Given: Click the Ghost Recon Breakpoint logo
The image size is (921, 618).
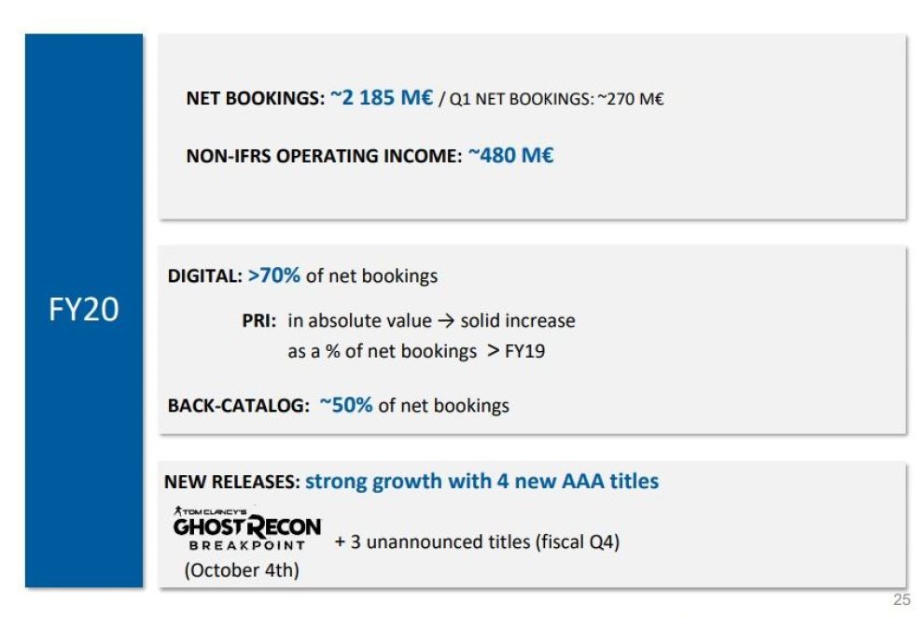Looking at the screenshot, I should [246, 528].
